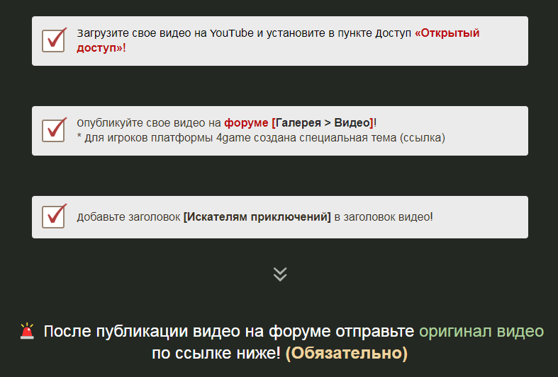The image size is (558, 377).
Task: Click the red siren alarm icon
Action: (27, 331)
